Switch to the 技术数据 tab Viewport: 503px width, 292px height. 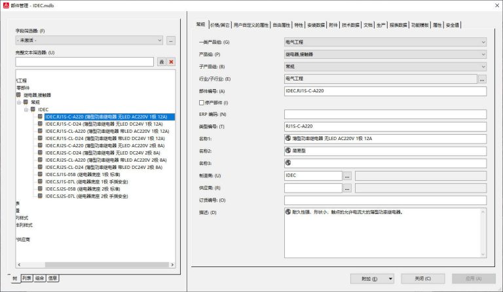point(350,25)
